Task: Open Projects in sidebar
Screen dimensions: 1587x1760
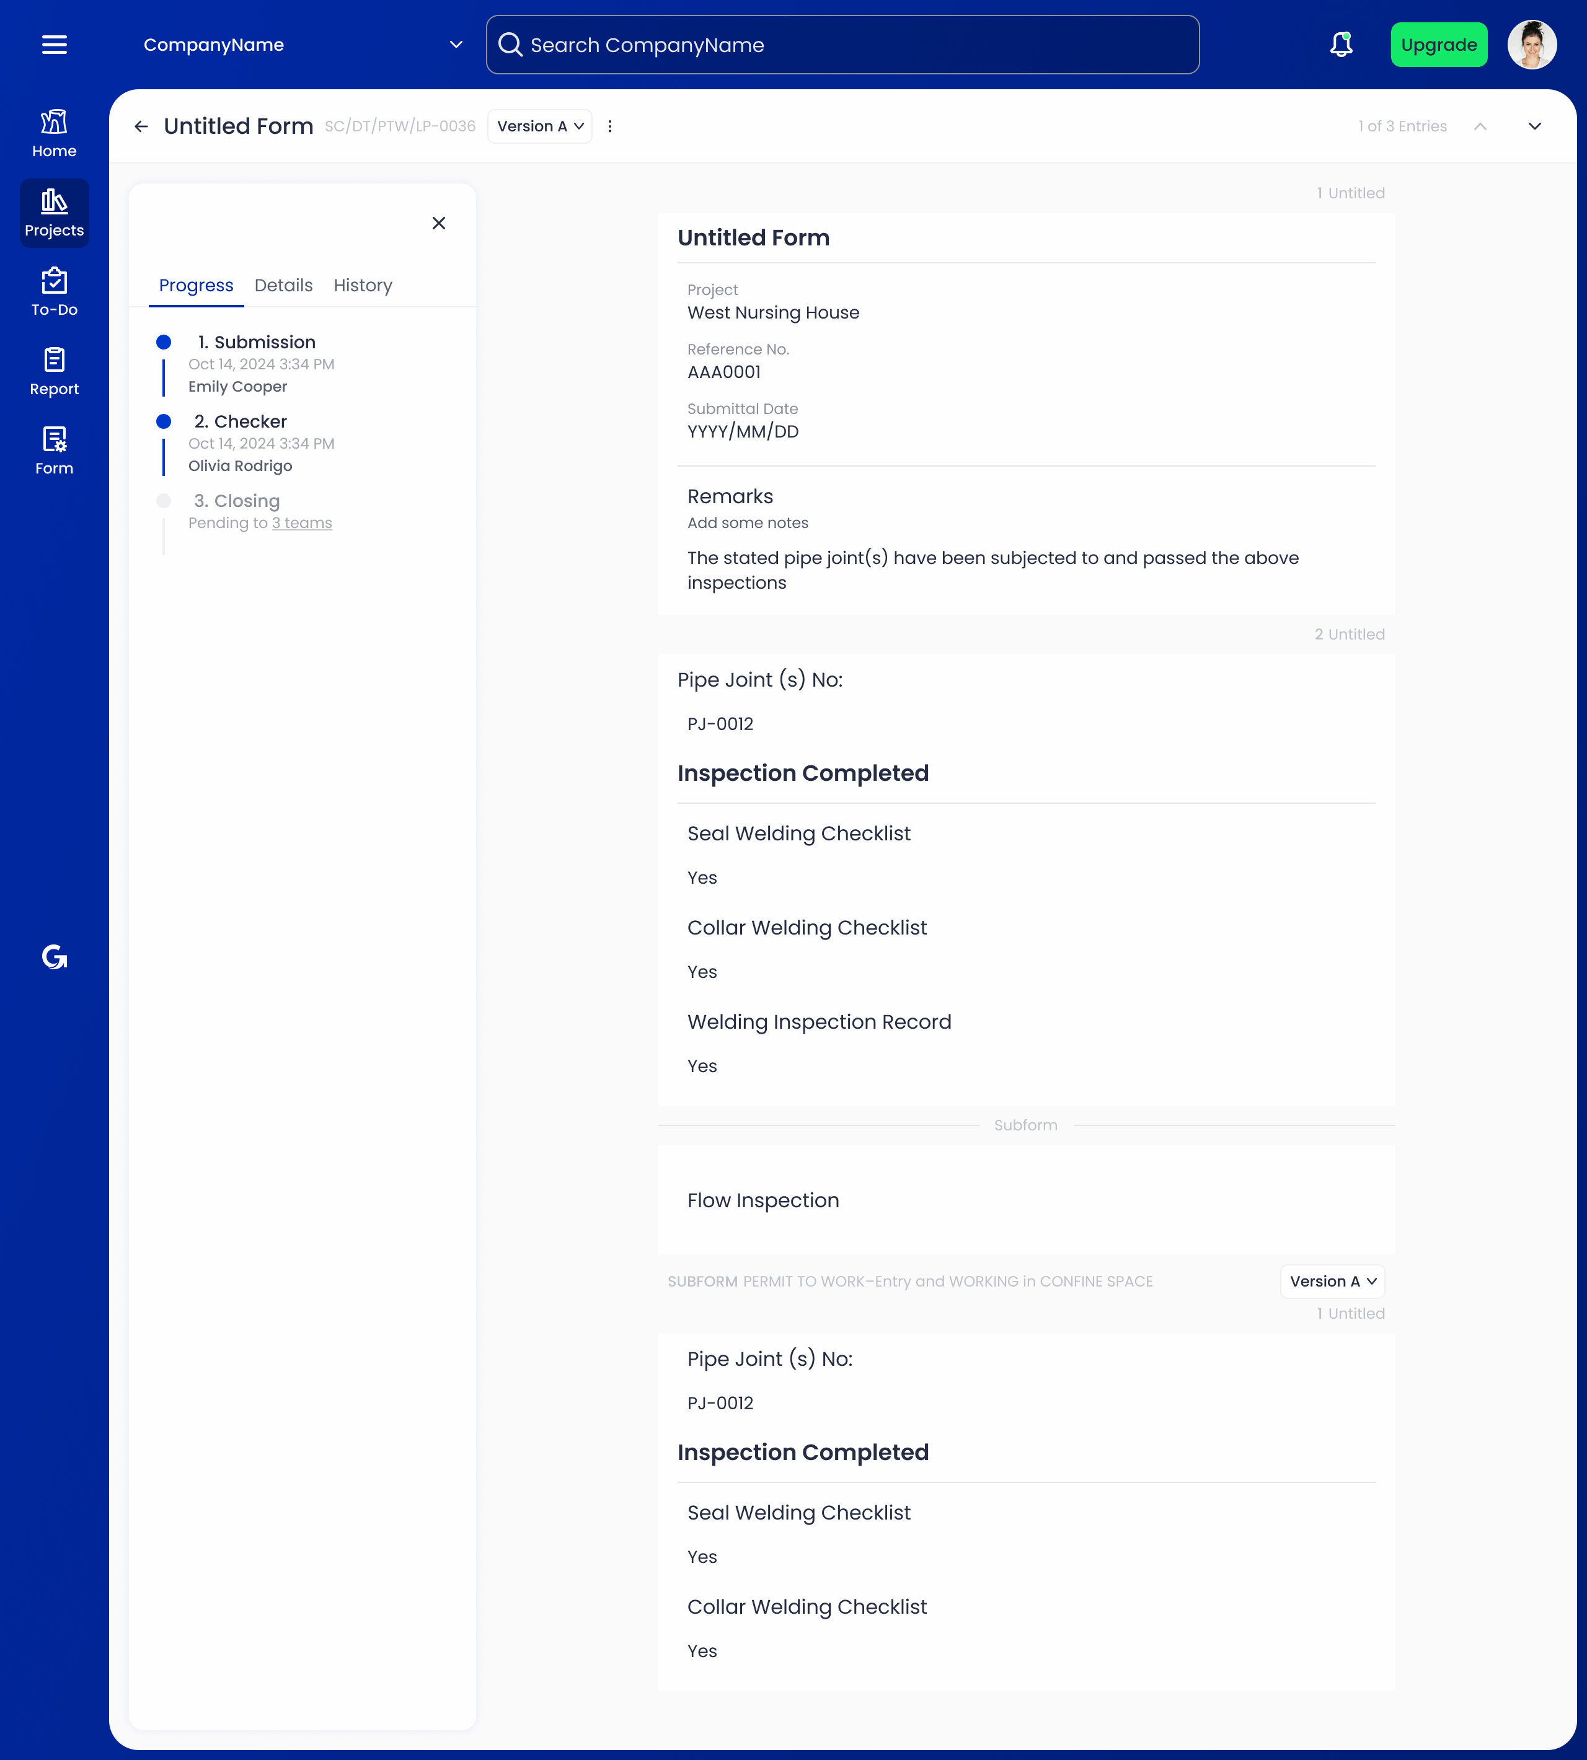Action: 54,214
